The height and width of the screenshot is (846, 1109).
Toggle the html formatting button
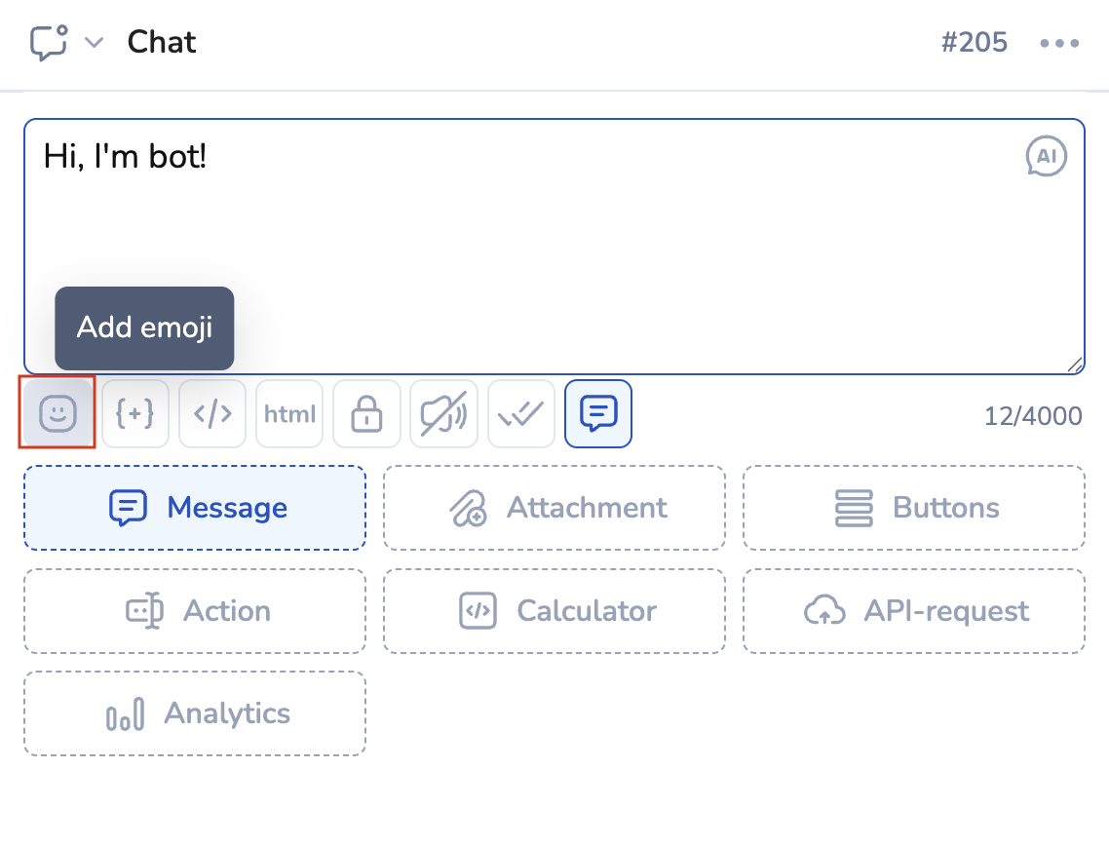(x=289, y=413)
